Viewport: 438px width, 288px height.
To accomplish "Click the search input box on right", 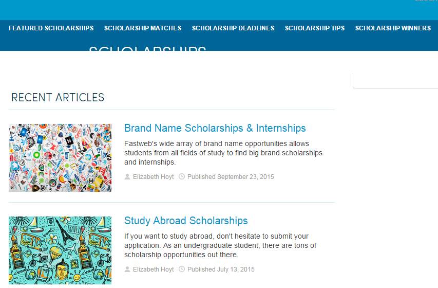I will [x=395, y=81].
